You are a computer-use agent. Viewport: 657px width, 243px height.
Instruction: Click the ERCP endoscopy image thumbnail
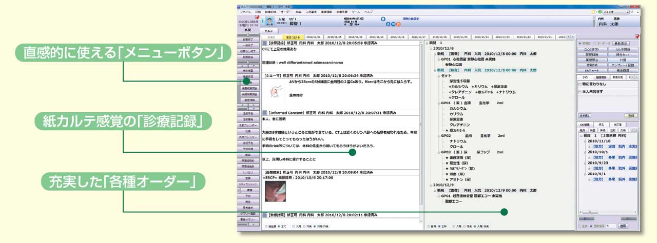276,191
